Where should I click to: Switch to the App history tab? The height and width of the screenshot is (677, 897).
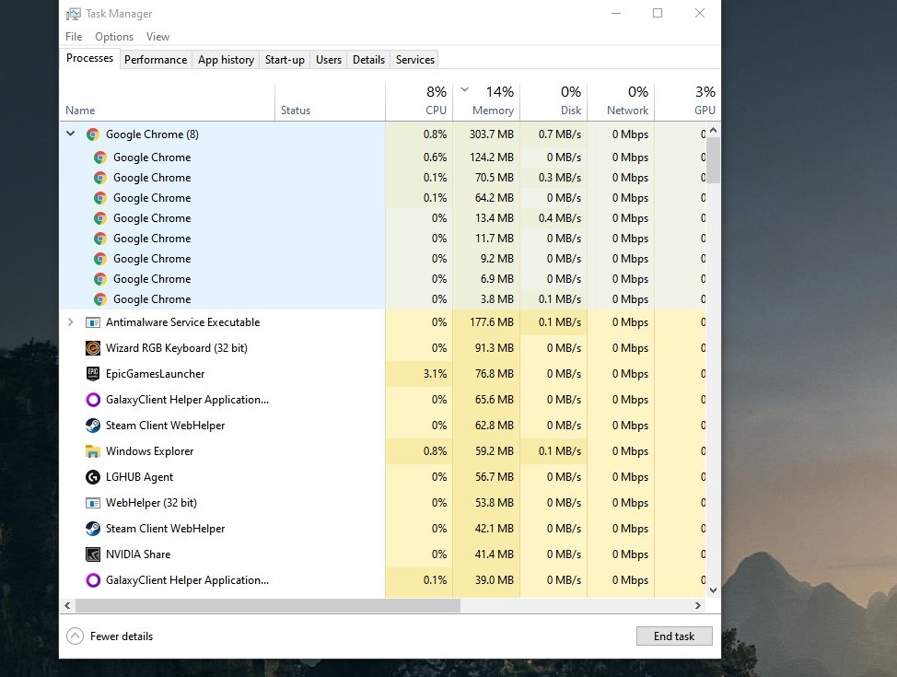coord(226,60)
